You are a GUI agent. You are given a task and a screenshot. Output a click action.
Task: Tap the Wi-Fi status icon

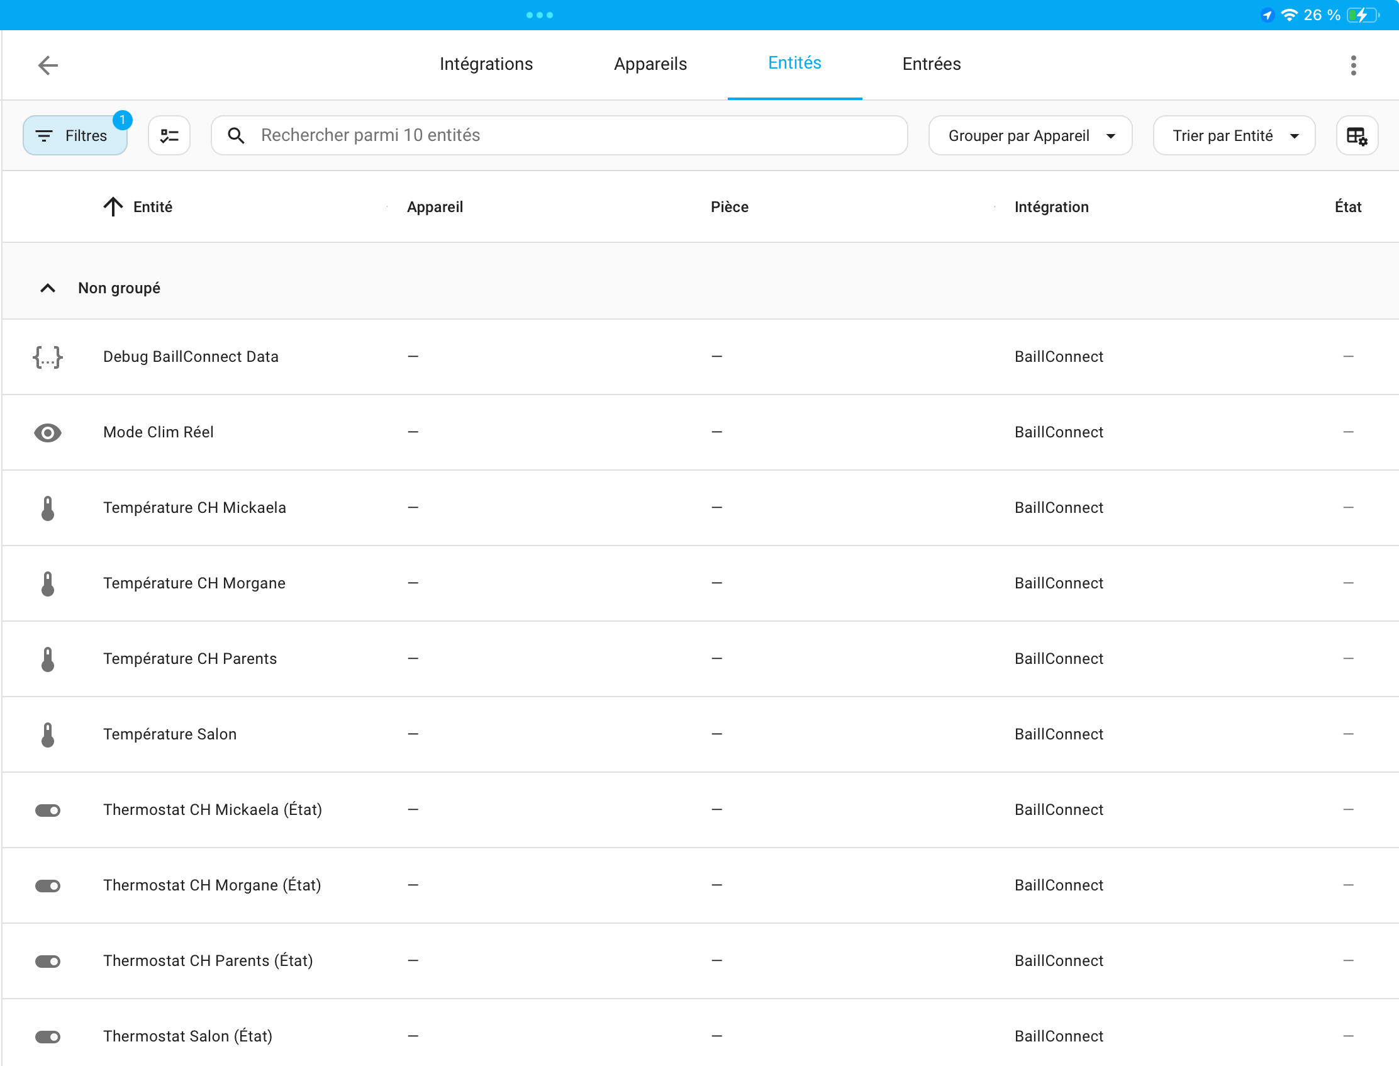1289,14
